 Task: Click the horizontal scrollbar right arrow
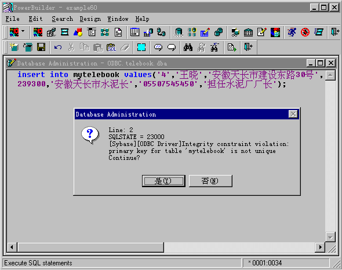[x=320, y=247]
